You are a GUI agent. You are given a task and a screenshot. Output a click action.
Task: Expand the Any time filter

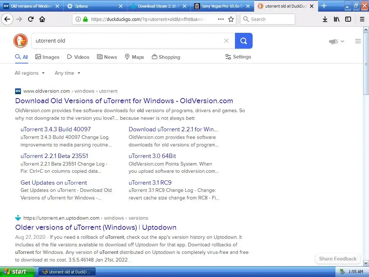click(x=67, y=73)
